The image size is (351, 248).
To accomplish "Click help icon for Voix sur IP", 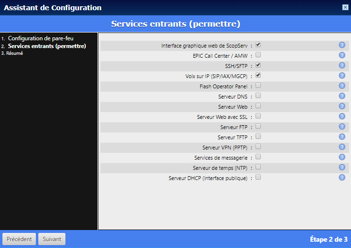I will point(342,76).
